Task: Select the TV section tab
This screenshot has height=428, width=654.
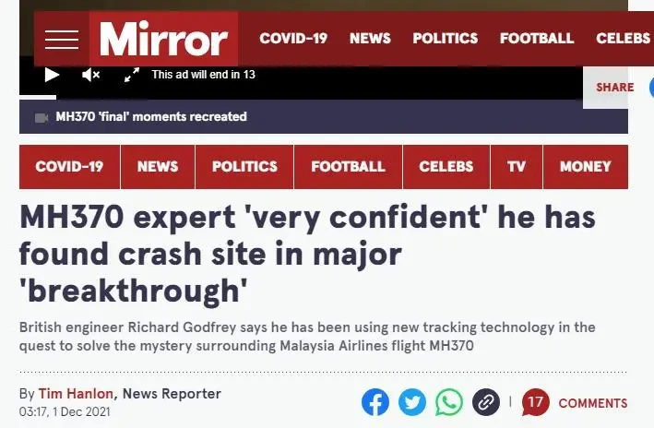Action: 517,167
